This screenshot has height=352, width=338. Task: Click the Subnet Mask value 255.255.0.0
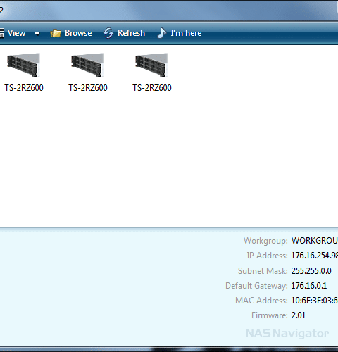tap(311, 271)
